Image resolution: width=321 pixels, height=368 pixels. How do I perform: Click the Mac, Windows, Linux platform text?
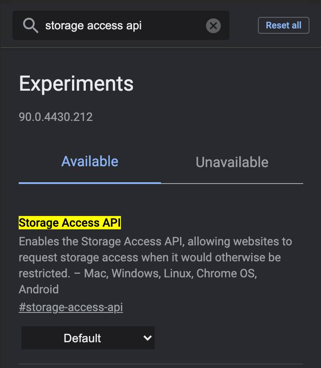coord(138,273)
